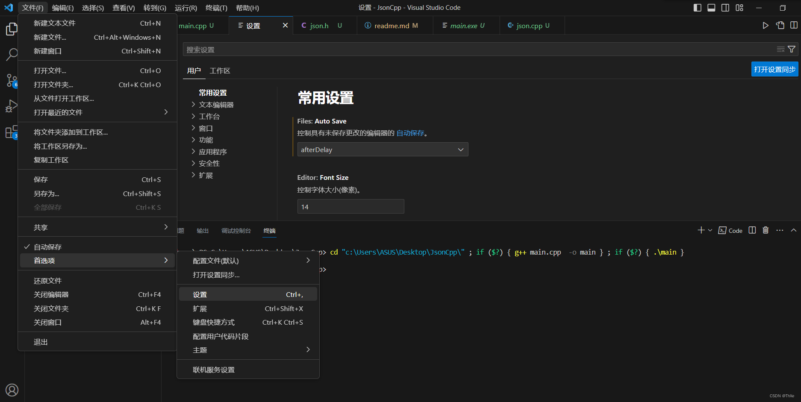Maximize terminal panel with caret icon
This screenshot has height=402, width=801.
[794, 230]
